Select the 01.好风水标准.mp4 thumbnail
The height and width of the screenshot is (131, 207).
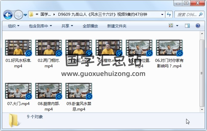point(18,48)
